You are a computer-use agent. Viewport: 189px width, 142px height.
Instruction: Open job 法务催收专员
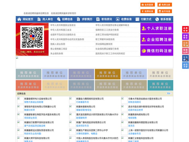click(134, 134)
